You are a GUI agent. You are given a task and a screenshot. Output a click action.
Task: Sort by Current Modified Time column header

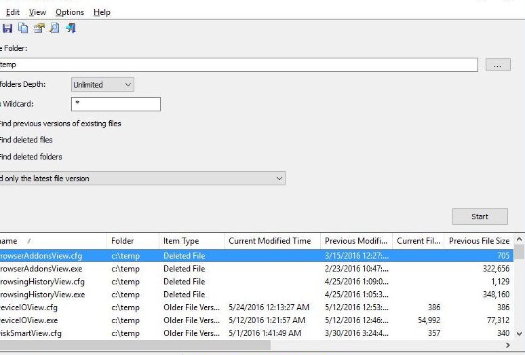tap(272, 241)
